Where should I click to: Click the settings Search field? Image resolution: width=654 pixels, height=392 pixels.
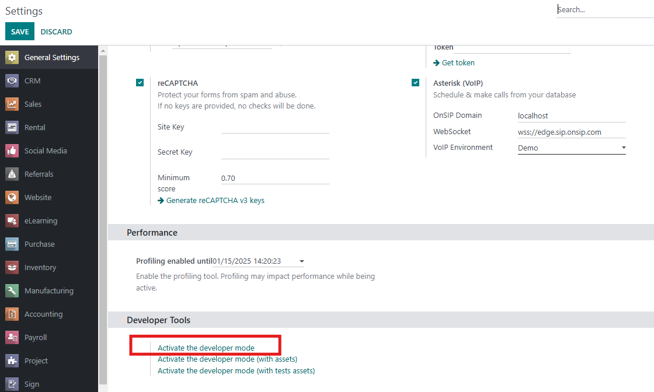point(605,9)
